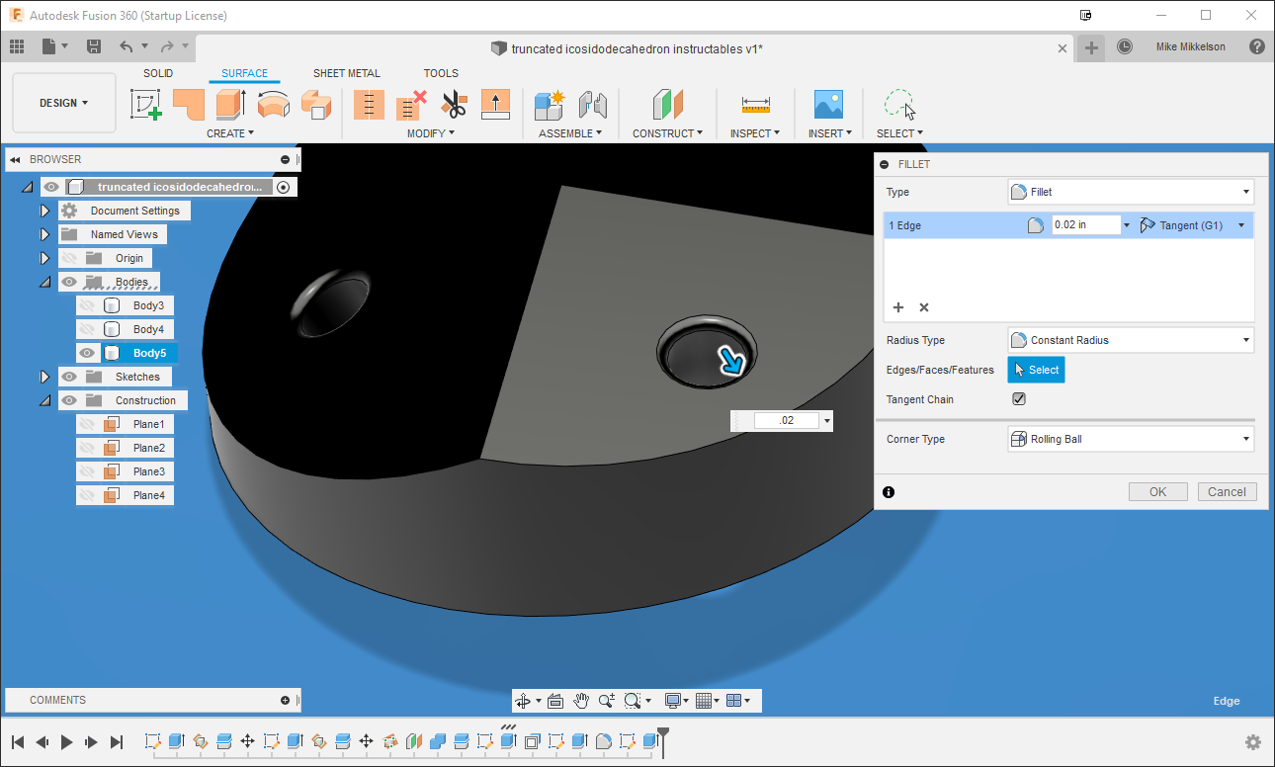1275x767 pixels.
Task: Click inside the fillet radius value field
Action: (x=1081, y=224)
